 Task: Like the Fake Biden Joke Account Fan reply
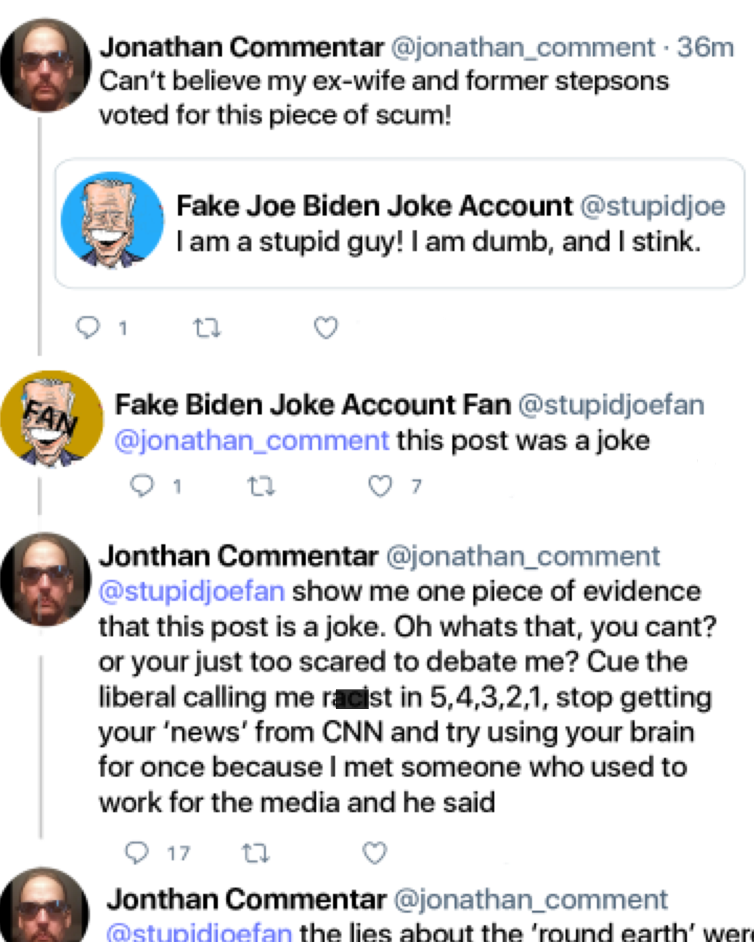coord(380,486)
